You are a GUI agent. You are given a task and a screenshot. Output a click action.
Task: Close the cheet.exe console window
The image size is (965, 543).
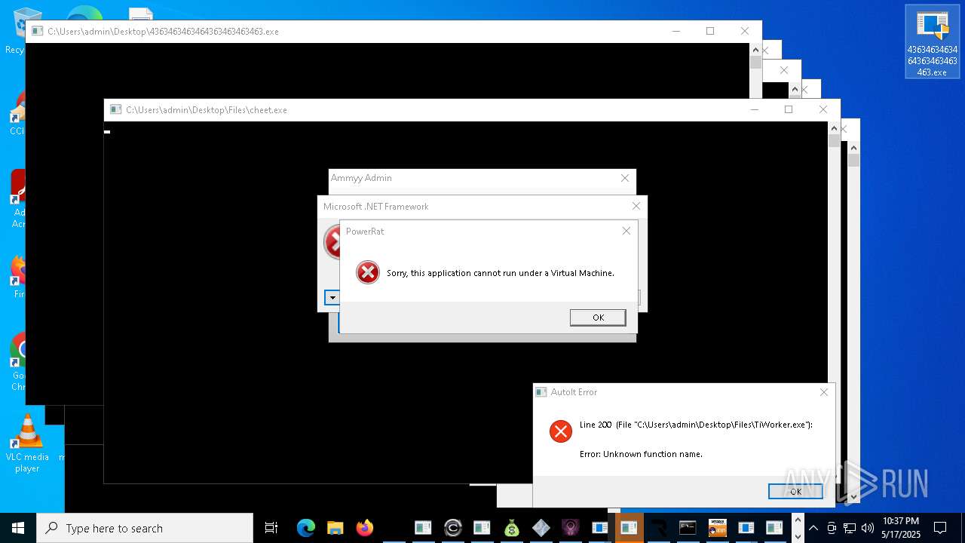pos(823,109)
